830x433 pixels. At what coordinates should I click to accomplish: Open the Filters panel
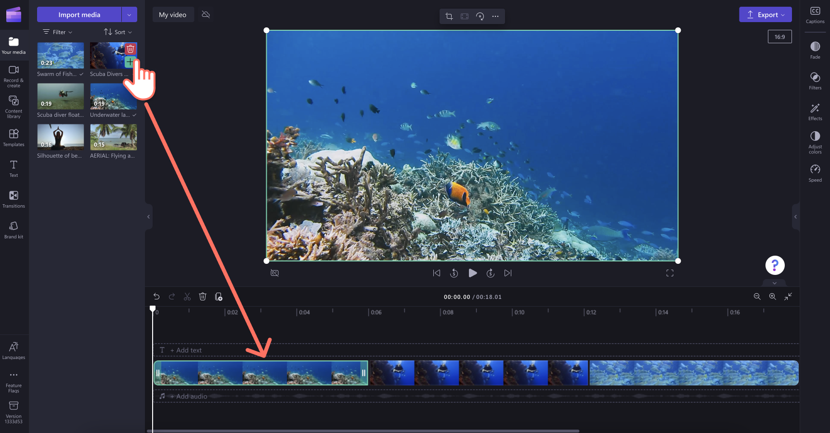[815, 81]
